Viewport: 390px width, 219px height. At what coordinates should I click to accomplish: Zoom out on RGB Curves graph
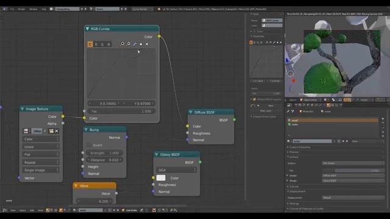pyautogui.click(x=129, y=44)
